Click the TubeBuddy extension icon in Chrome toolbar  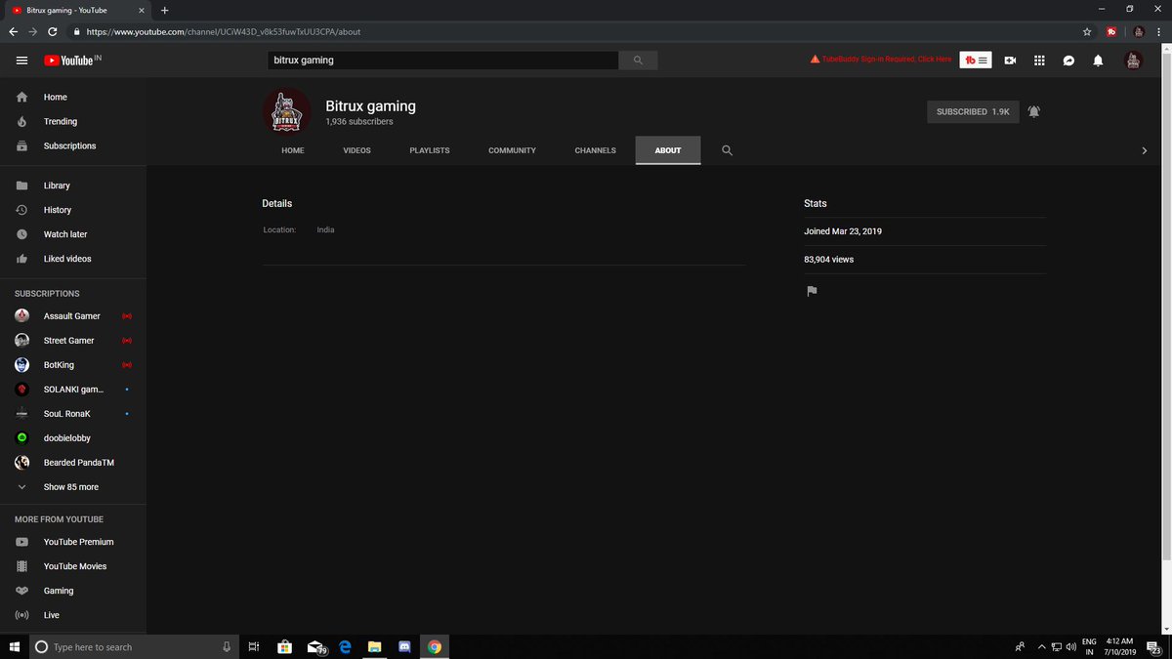click(1112, 31)
